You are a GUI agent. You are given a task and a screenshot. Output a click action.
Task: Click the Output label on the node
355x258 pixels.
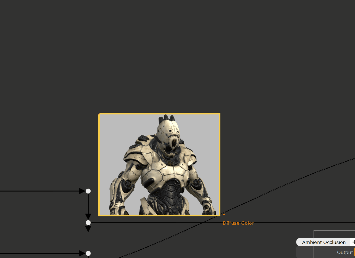pos(345,252)
